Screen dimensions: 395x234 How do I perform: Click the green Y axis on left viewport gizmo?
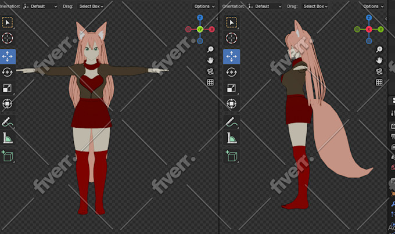pyautogui.click(x=200, y=30)
